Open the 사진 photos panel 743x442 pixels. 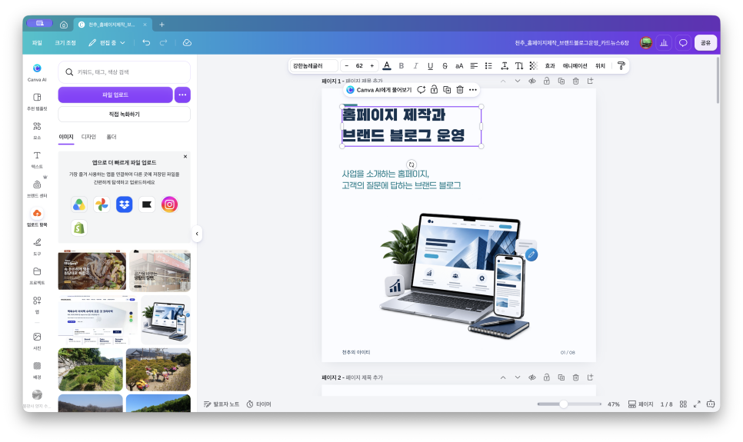(37, 341)
